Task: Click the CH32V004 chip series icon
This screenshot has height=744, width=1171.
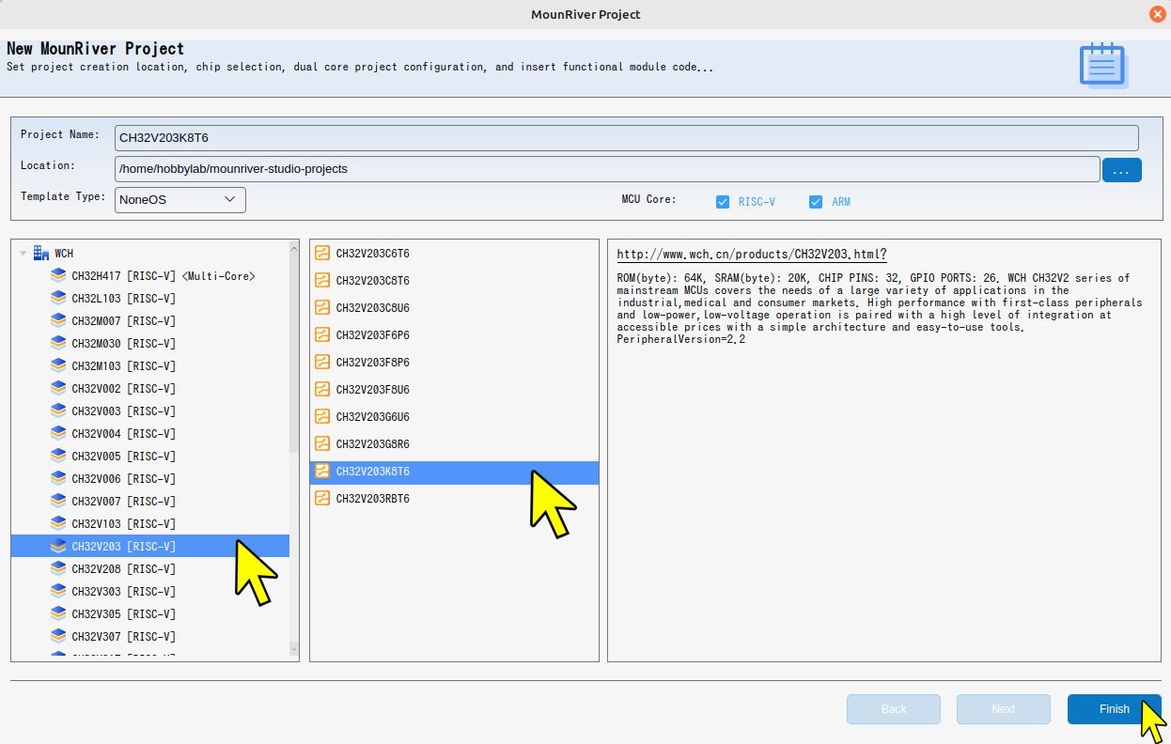Action: point(58,434)
